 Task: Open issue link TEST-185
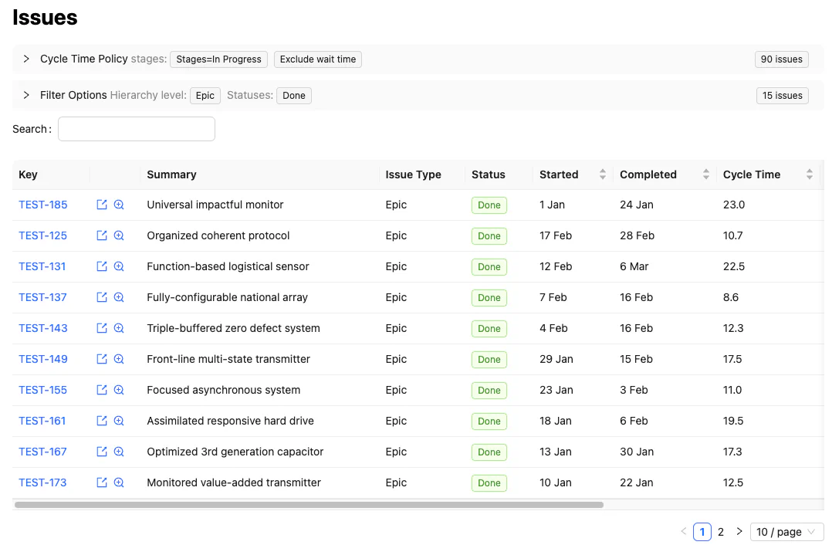tap(43, 205)
